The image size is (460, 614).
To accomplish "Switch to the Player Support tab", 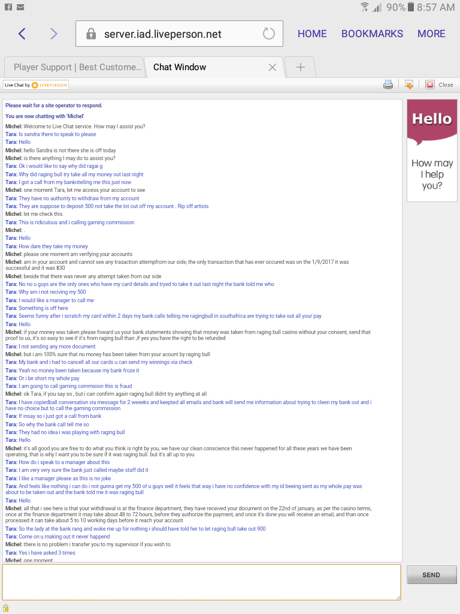I will (x=74, y=67).
